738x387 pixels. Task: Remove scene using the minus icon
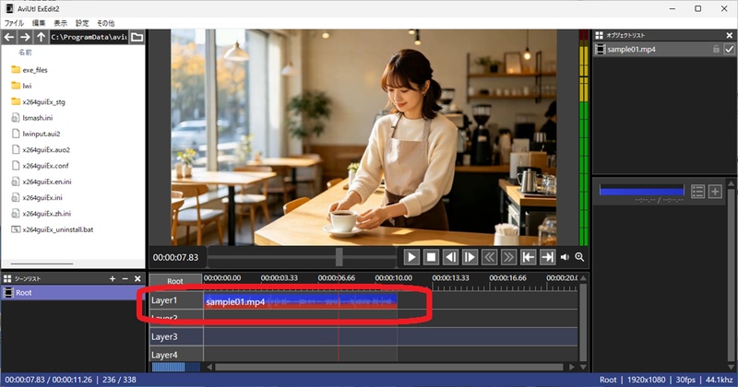point(125,279)
